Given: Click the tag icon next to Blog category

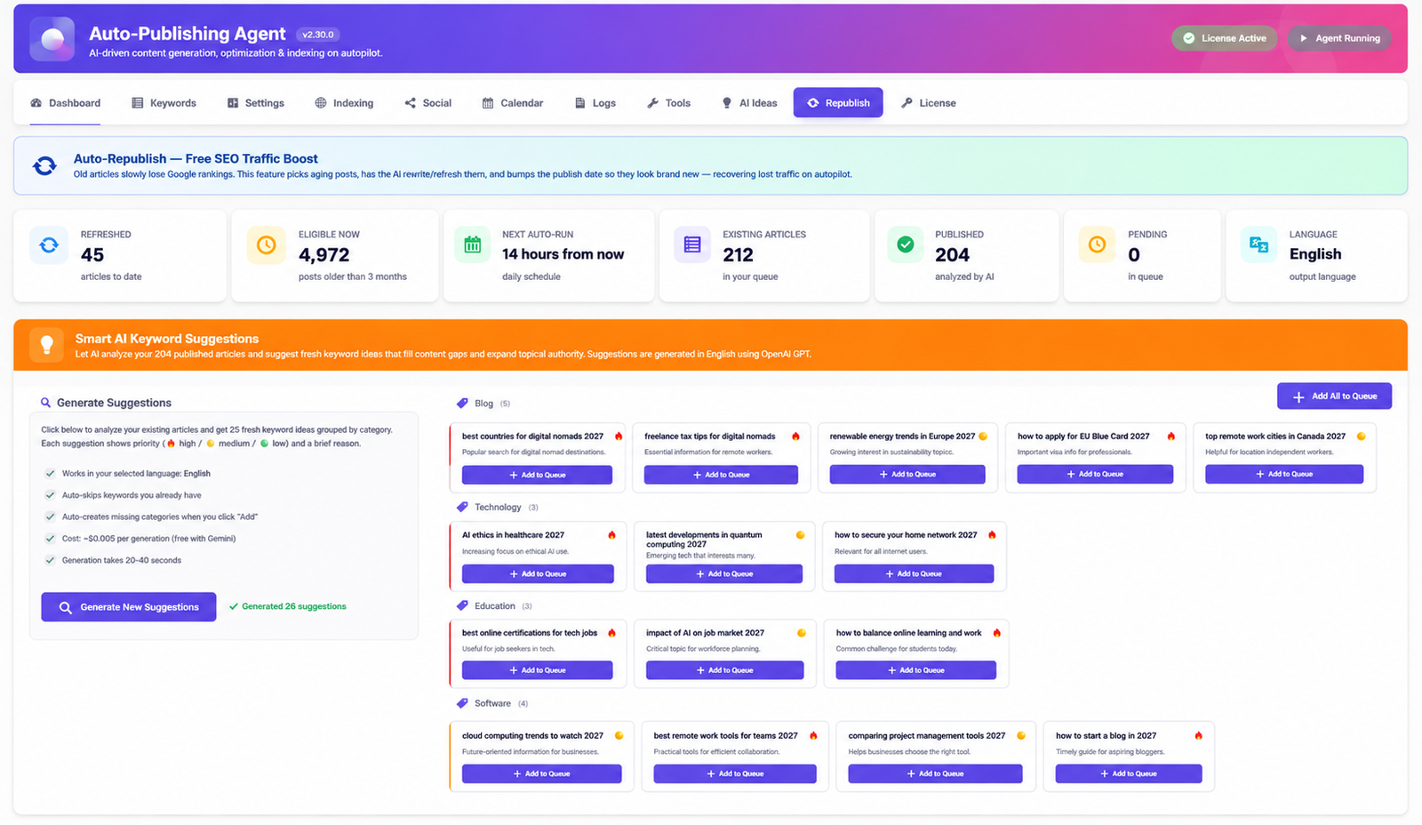Looking at the screenshot, I should click(x=462, y=404).
